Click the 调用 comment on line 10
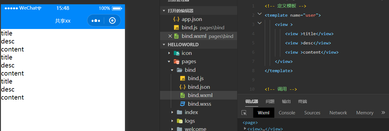This screenshot has width=389, height=131. tap(281, 89)
